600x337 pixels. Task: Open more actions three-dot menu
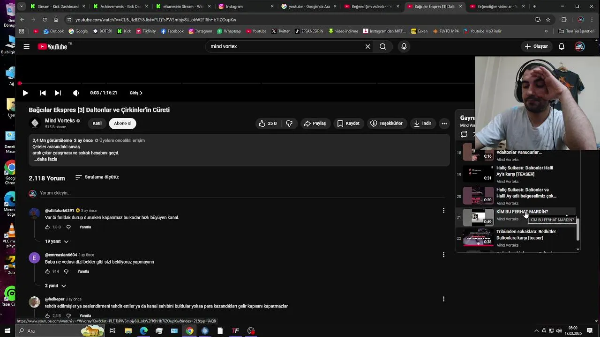click(444, 124)
